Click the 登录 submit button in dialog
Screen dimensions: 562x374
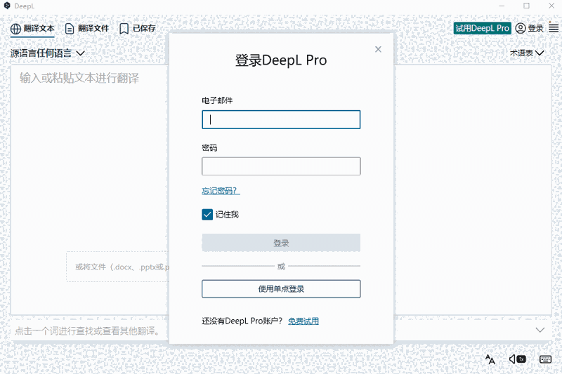(x=281, y=243)
